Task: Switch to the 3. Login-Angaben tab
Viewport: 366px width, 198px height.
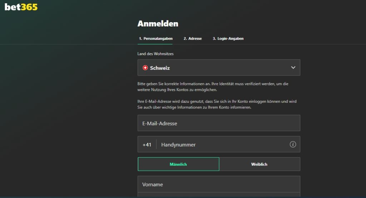Action: [228, 39]
